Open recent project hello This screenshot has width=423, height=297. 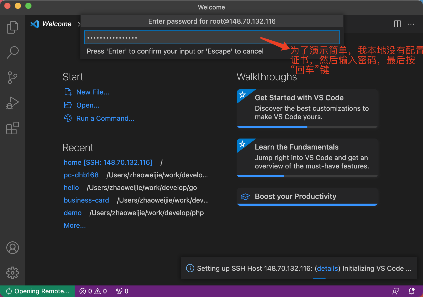coord(71,188)
